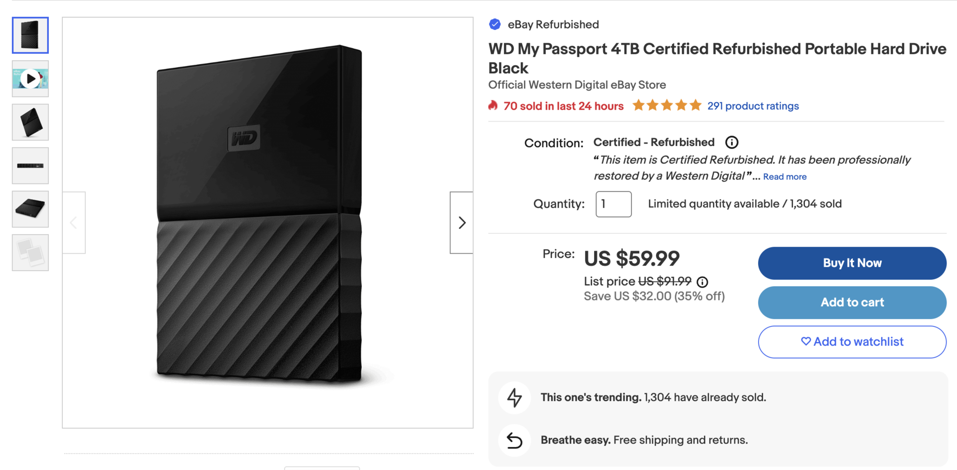Select the first front-view drive thumbnail
The image size is (957, 470).
click(30, 35)
